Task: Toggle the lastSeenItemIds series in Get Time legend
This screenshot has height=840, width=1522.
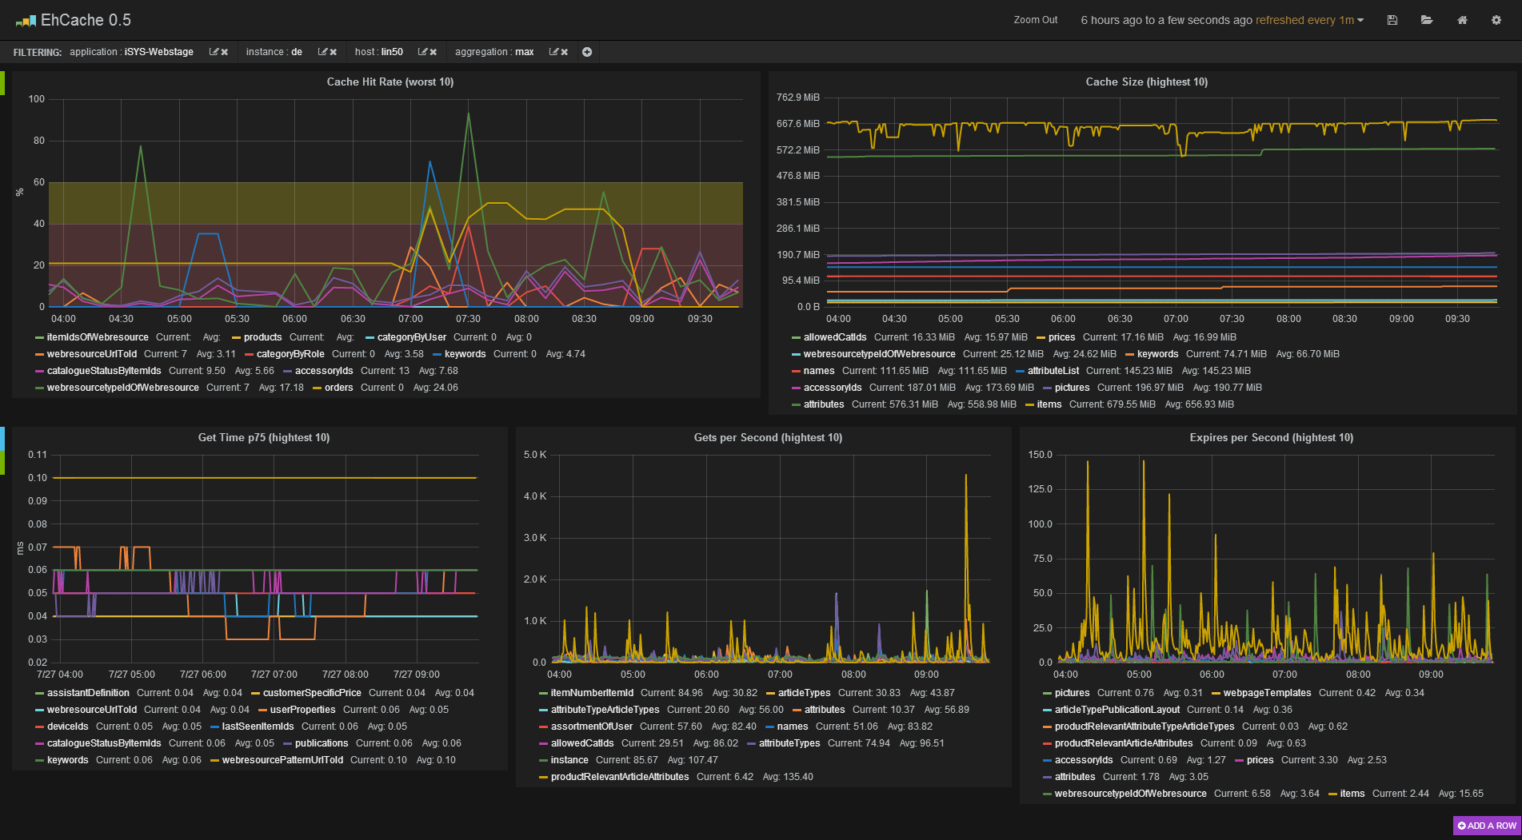Action: [258, 727]
